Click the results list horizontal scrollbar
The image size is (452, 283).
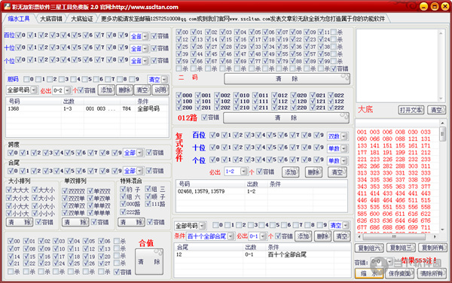click(x=397, y=236)
